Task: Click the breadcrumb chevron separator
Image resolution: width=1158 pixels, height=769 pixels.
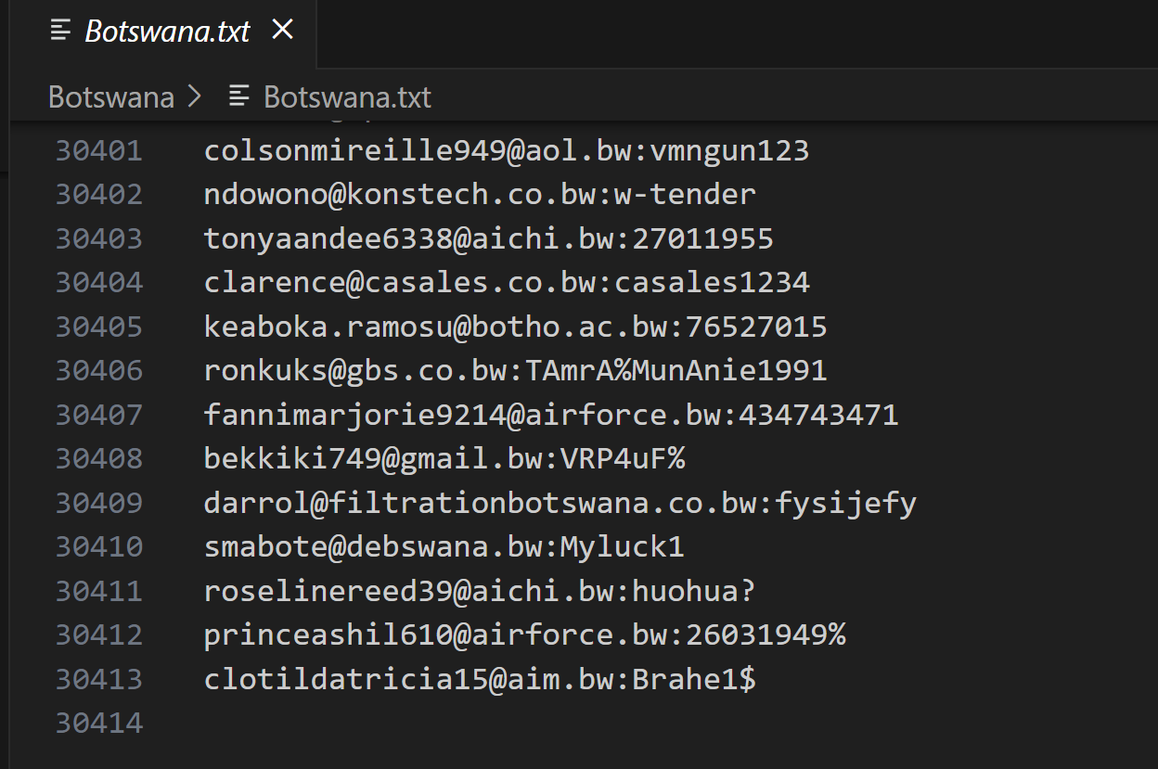Action: [x=195, y=96]
